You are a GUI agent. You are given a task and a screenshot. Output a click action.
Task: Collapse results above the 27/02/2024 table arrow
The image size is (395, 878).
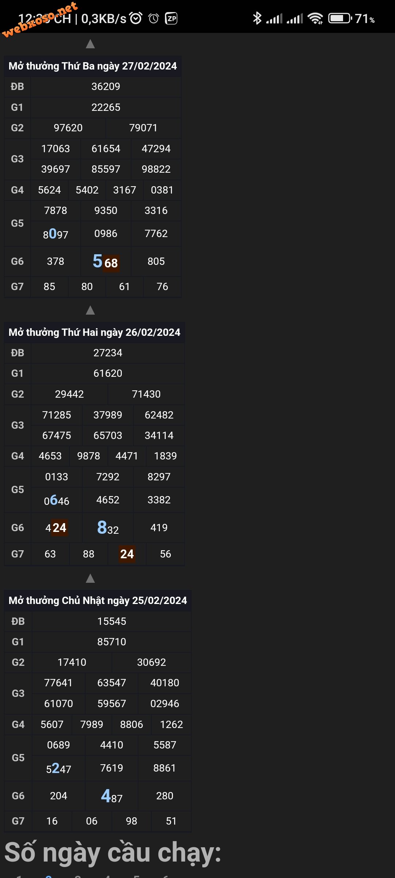[90, 44]
